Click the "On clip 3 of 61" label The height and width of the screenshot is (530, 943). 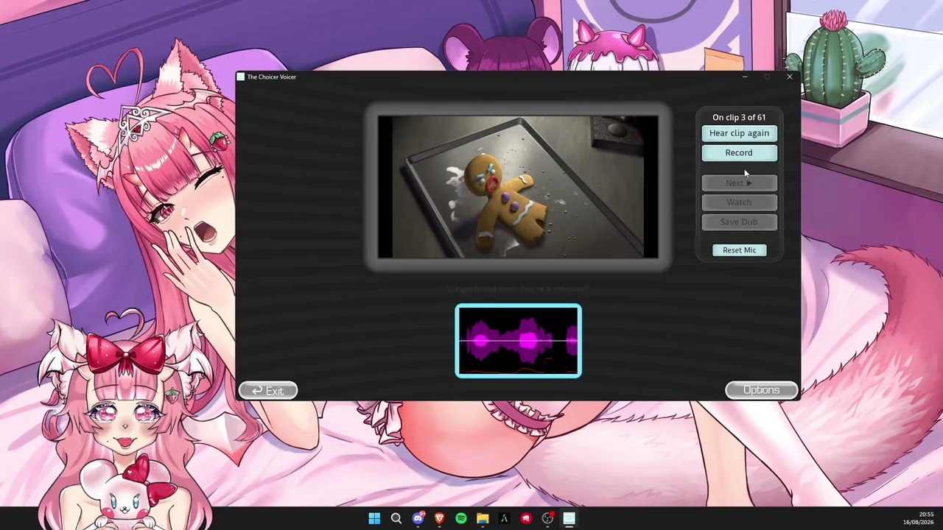[739, 117]
